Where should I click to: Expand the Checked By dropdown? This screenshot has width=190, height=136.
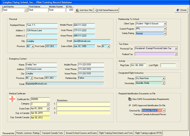click(164, 111)
